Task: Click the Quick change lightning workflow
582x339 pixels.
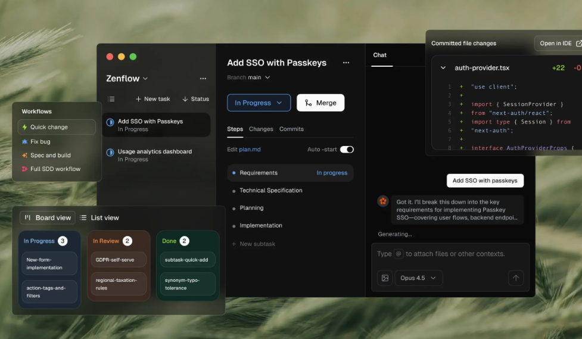Action: (57, 127)
